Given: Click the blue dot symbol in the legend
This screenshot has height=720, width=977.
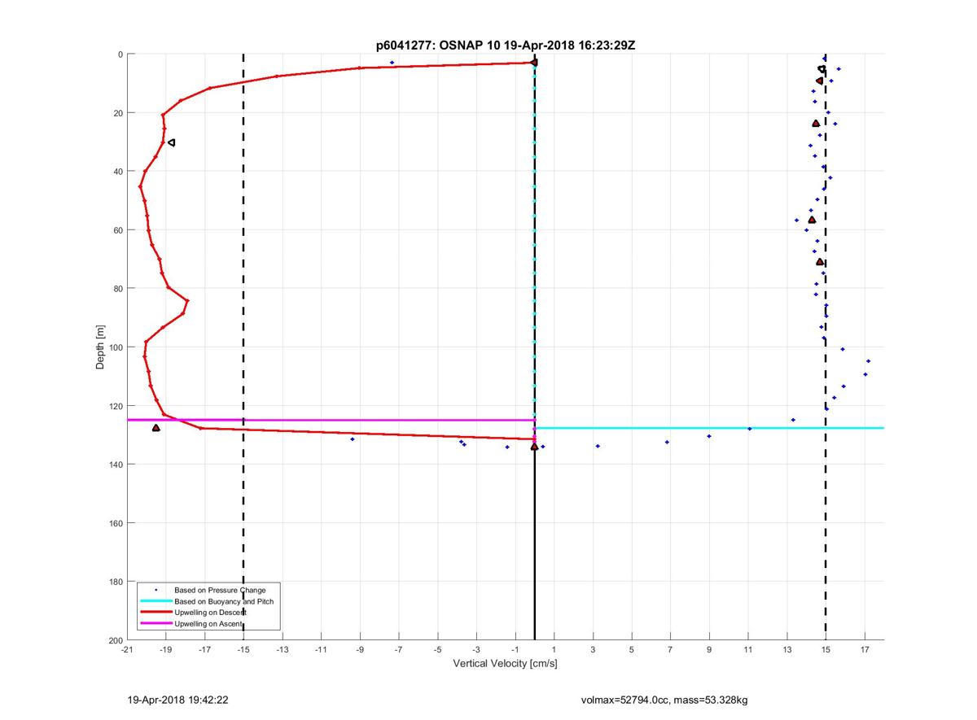Looking at the screenshot, I should tap(156, 590).
